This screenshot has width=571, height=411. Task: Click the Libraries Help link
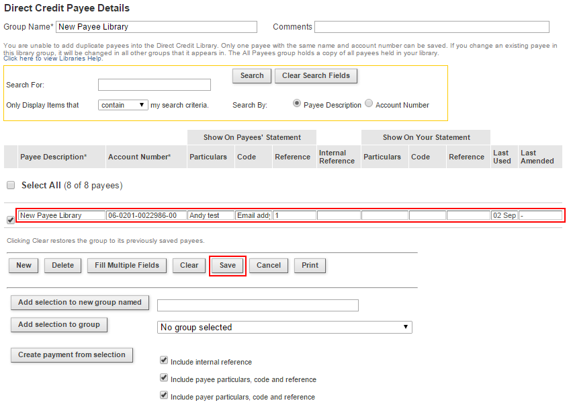tap(53, 59)
